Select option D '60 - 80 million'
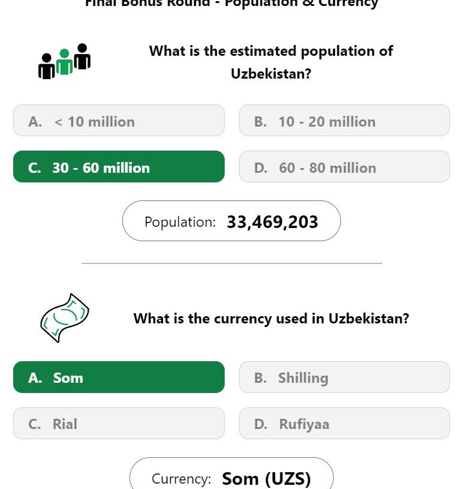 344,167
